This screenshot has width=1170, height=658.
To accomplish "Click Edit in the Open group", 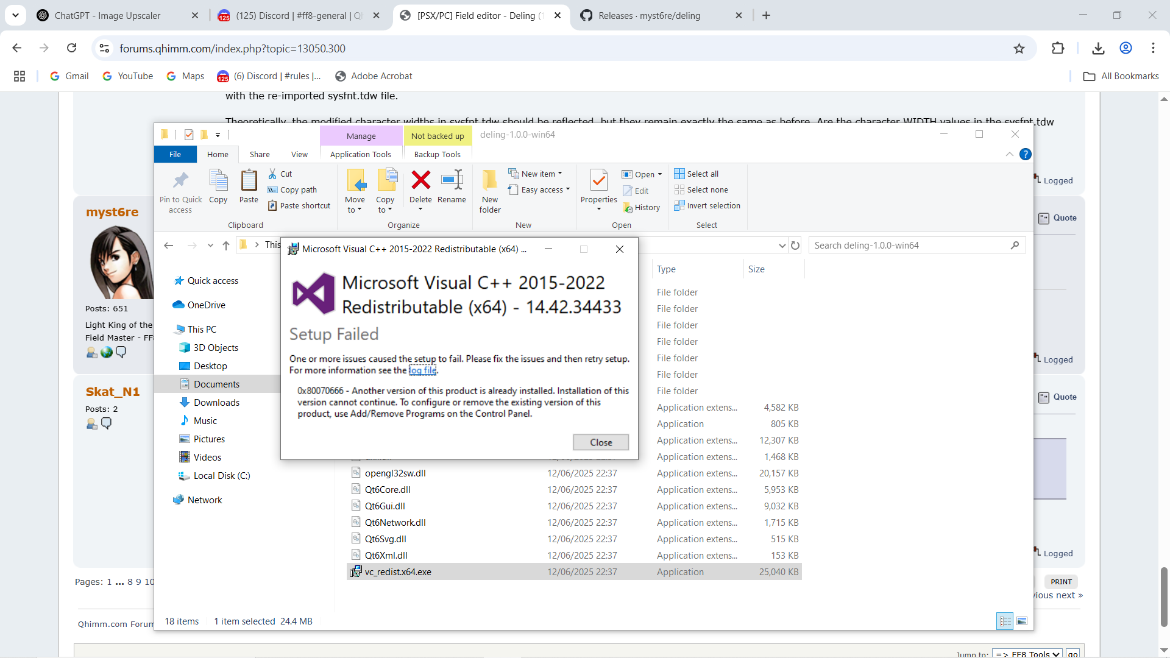I will click(x=636, y=191).
